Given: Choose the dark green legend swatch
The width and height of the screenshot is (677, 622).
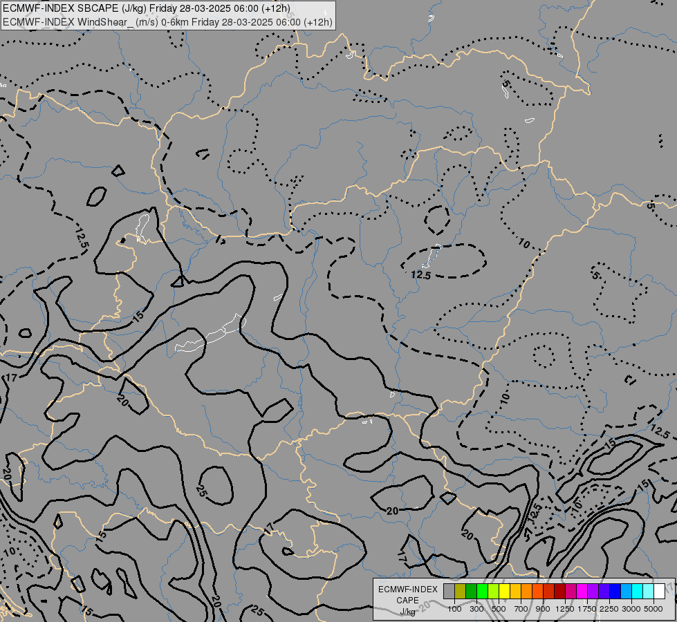Looking at the screenshot, I should pos(471,591).
